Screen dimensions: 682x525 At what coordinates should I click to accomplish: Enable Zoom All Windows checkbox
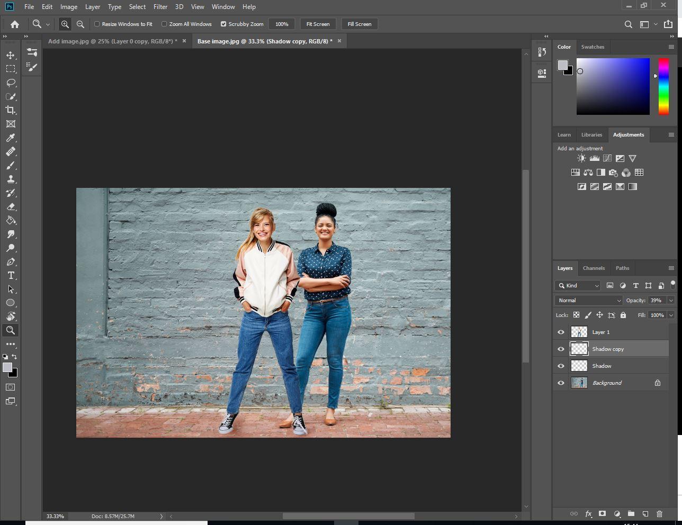(164, 24)
